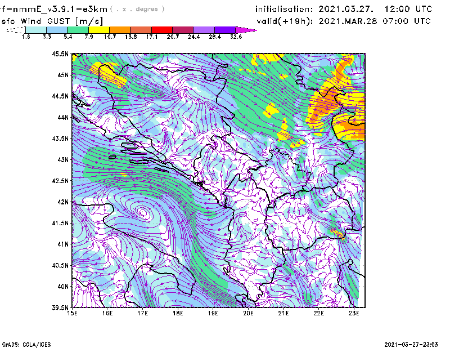Click the light blue 3.3–5.4 legend swatch

click(x=57, y=30)
